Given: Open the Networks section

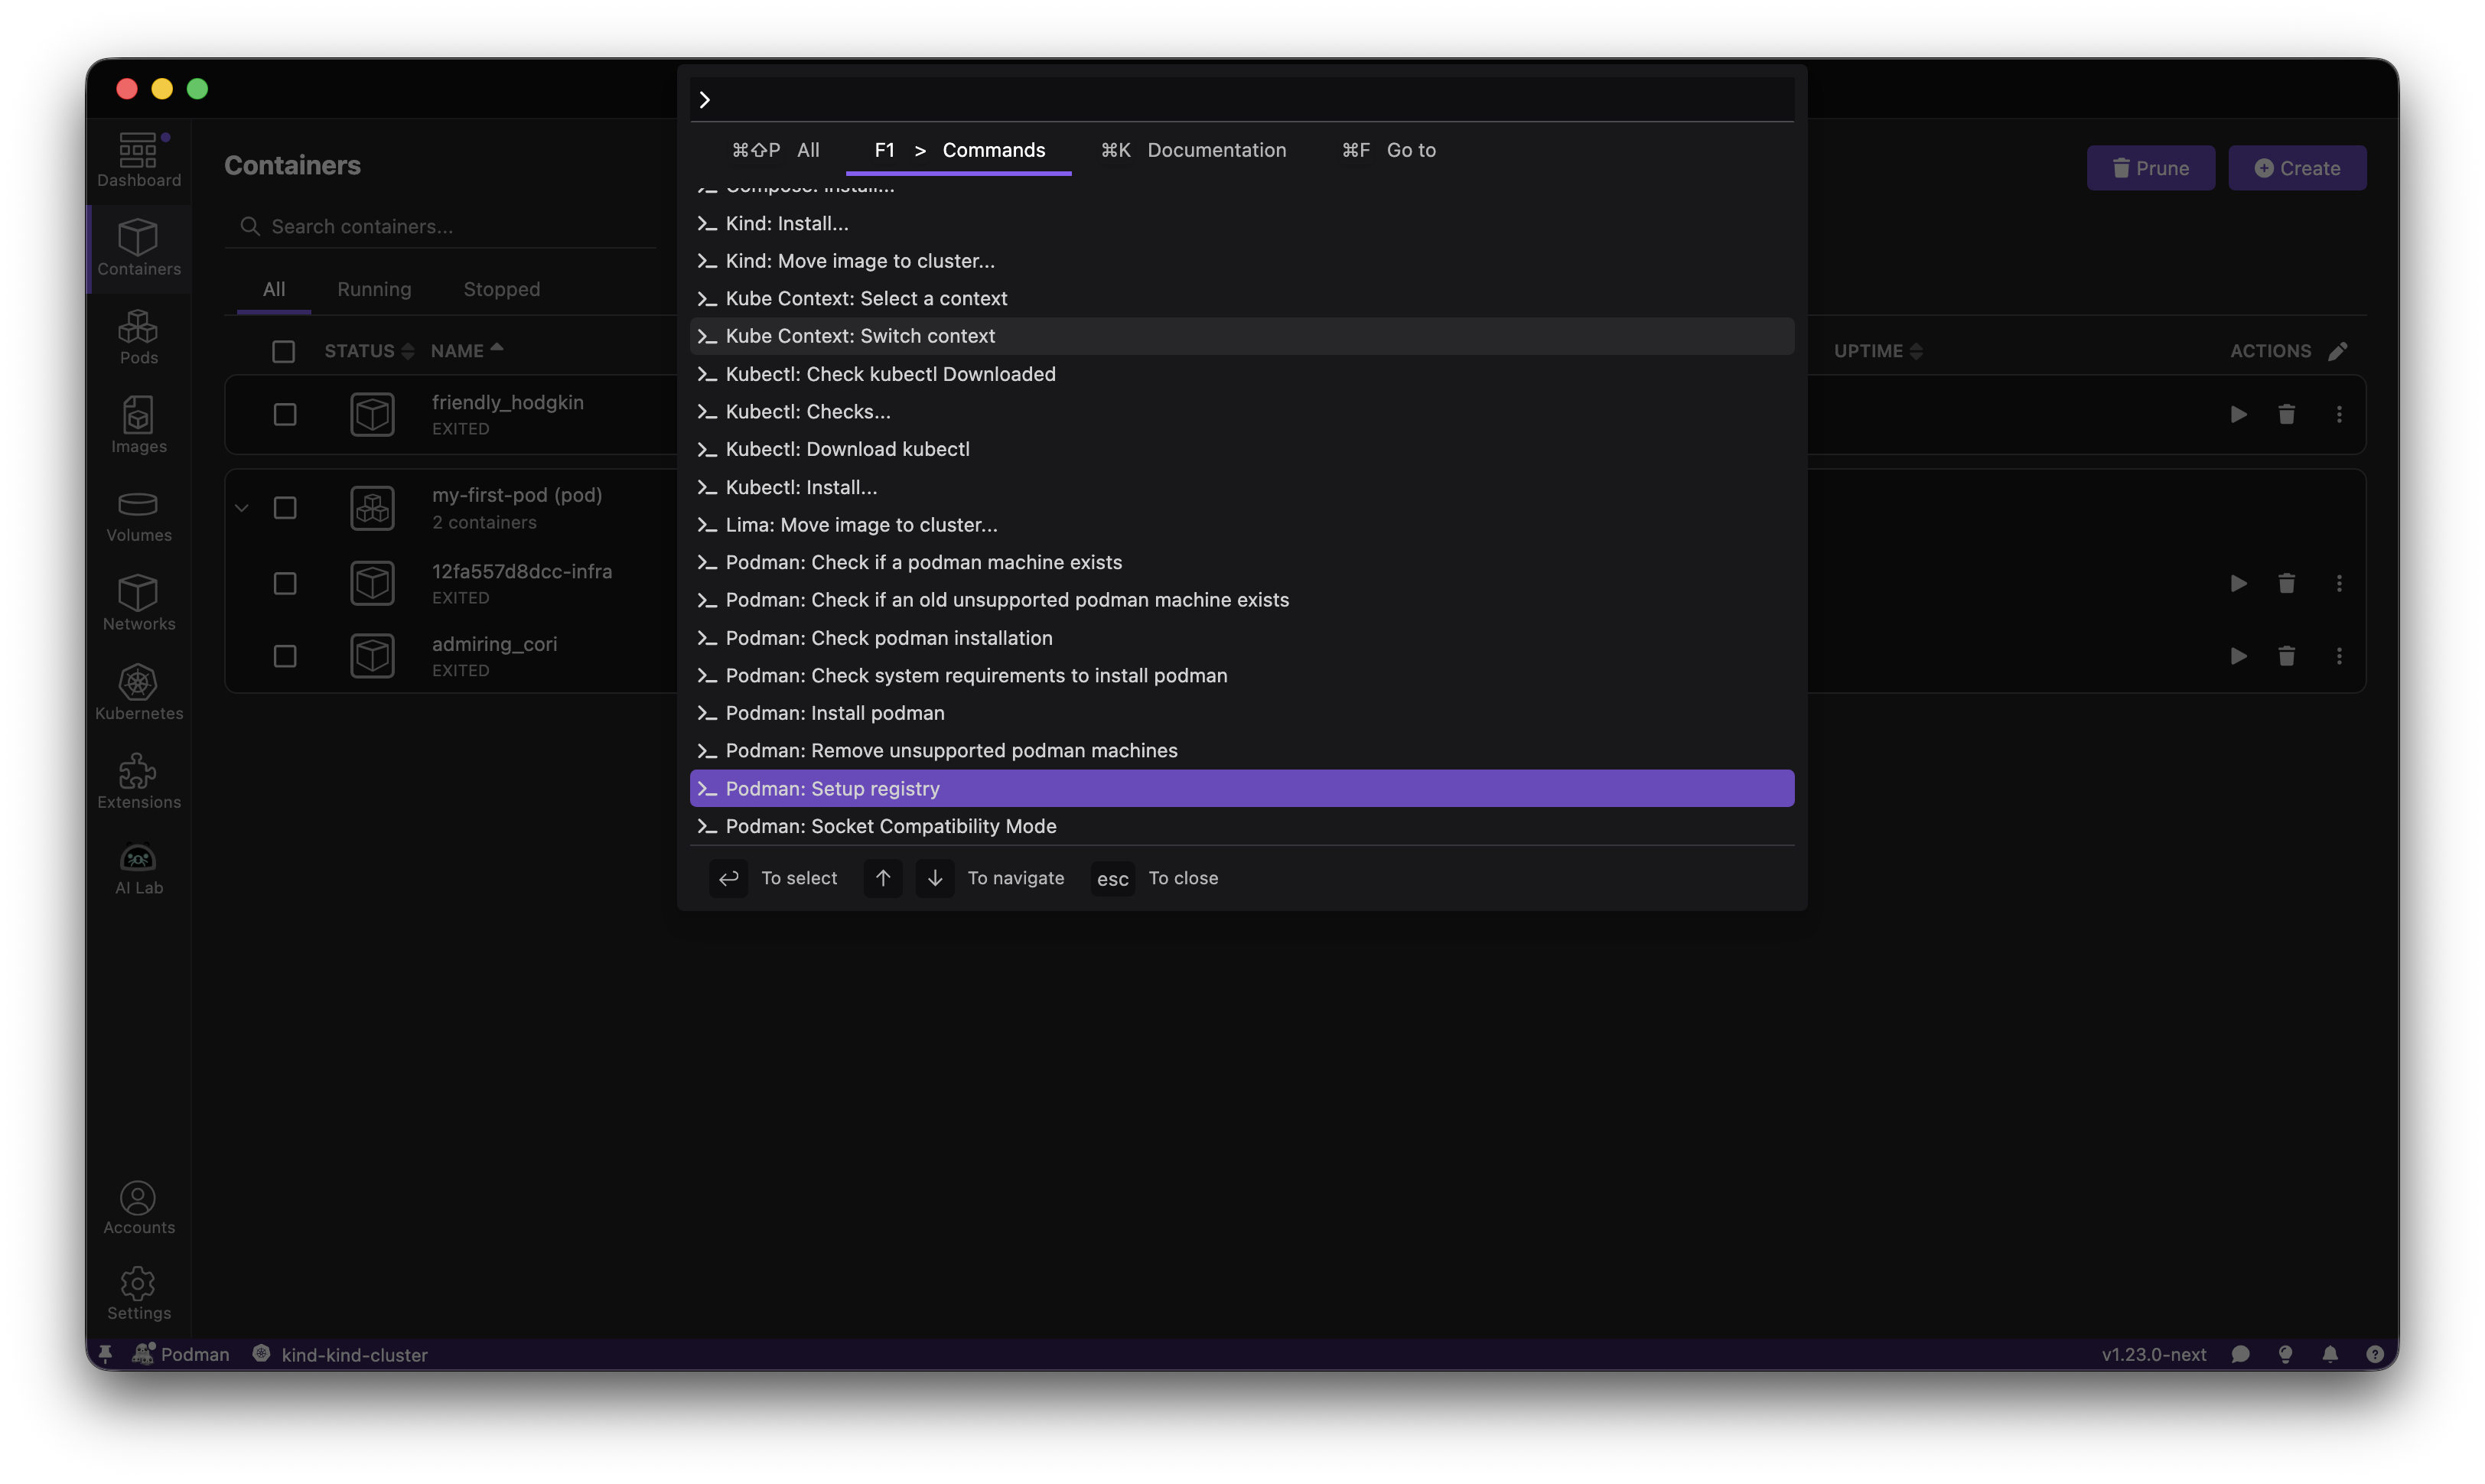Looking at the screenshot, I should (138, 602).
